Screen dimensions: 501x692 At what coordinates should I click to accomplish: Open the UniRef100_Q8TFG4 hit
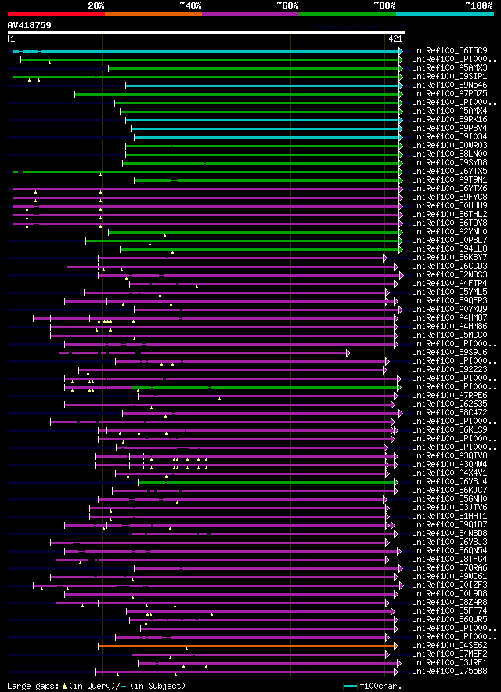(450, 560)
